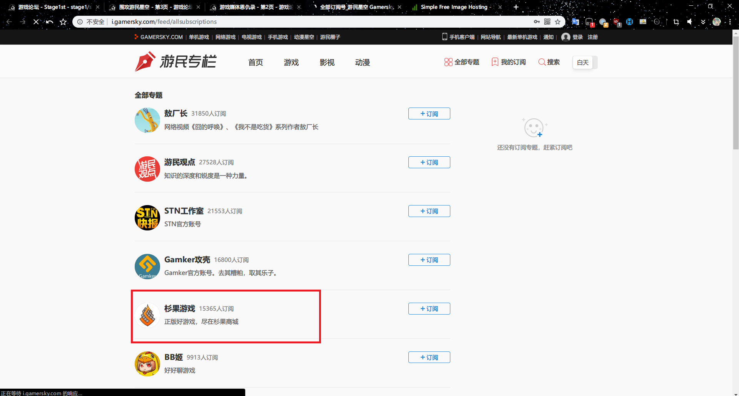Go to 首页 in the site navigation

[256, 62]
